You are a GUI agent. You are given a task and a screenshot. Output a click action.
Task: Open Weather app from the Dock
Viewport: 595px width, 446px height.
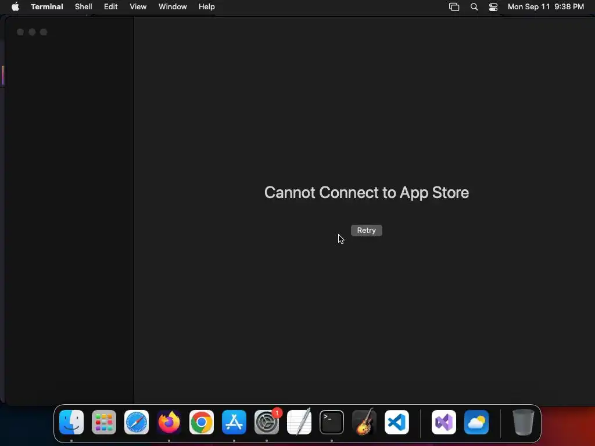[x=476, y=422]
